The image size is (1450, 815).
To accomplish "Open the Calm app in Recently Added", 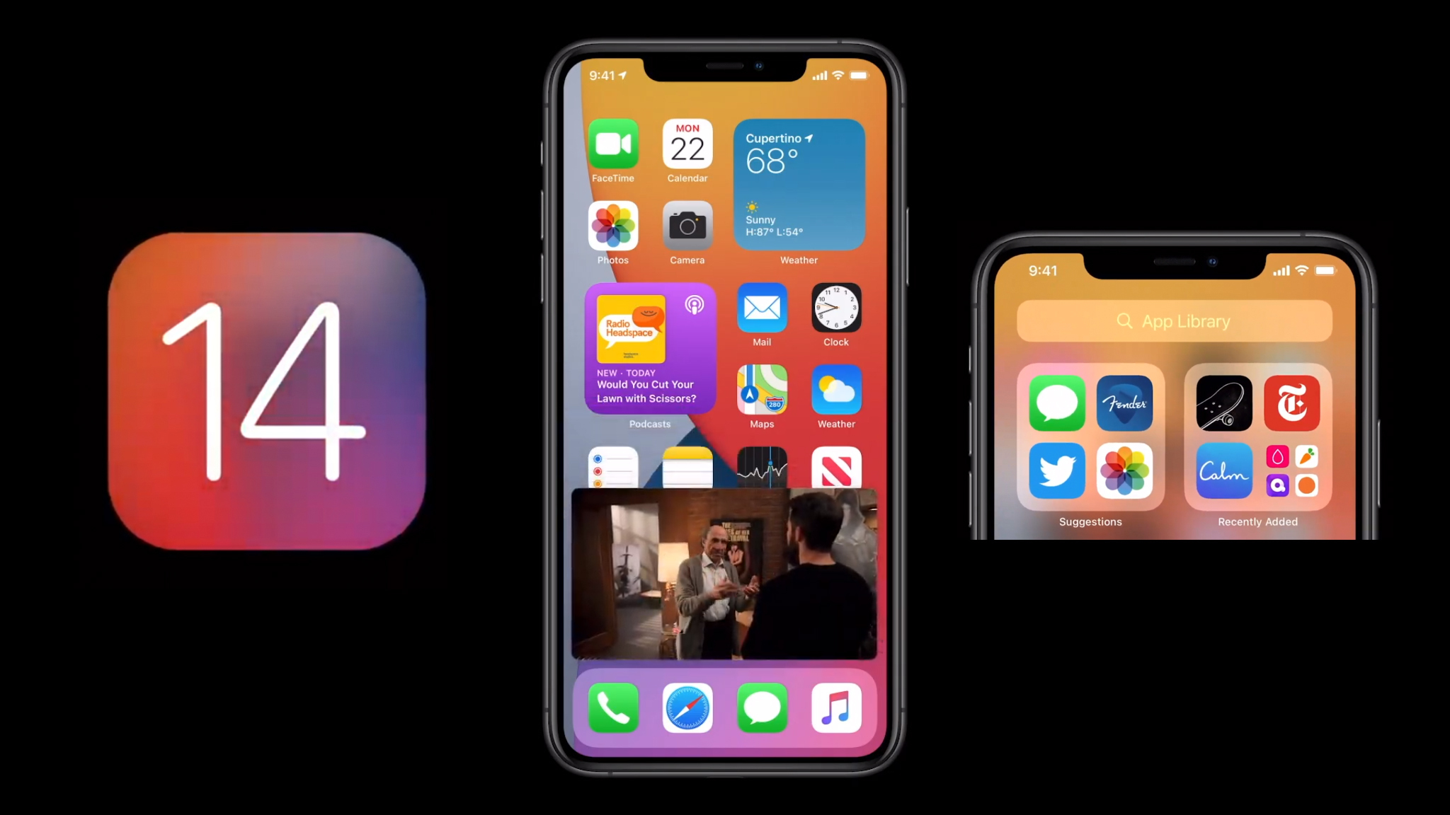I will click(1223, 470).
